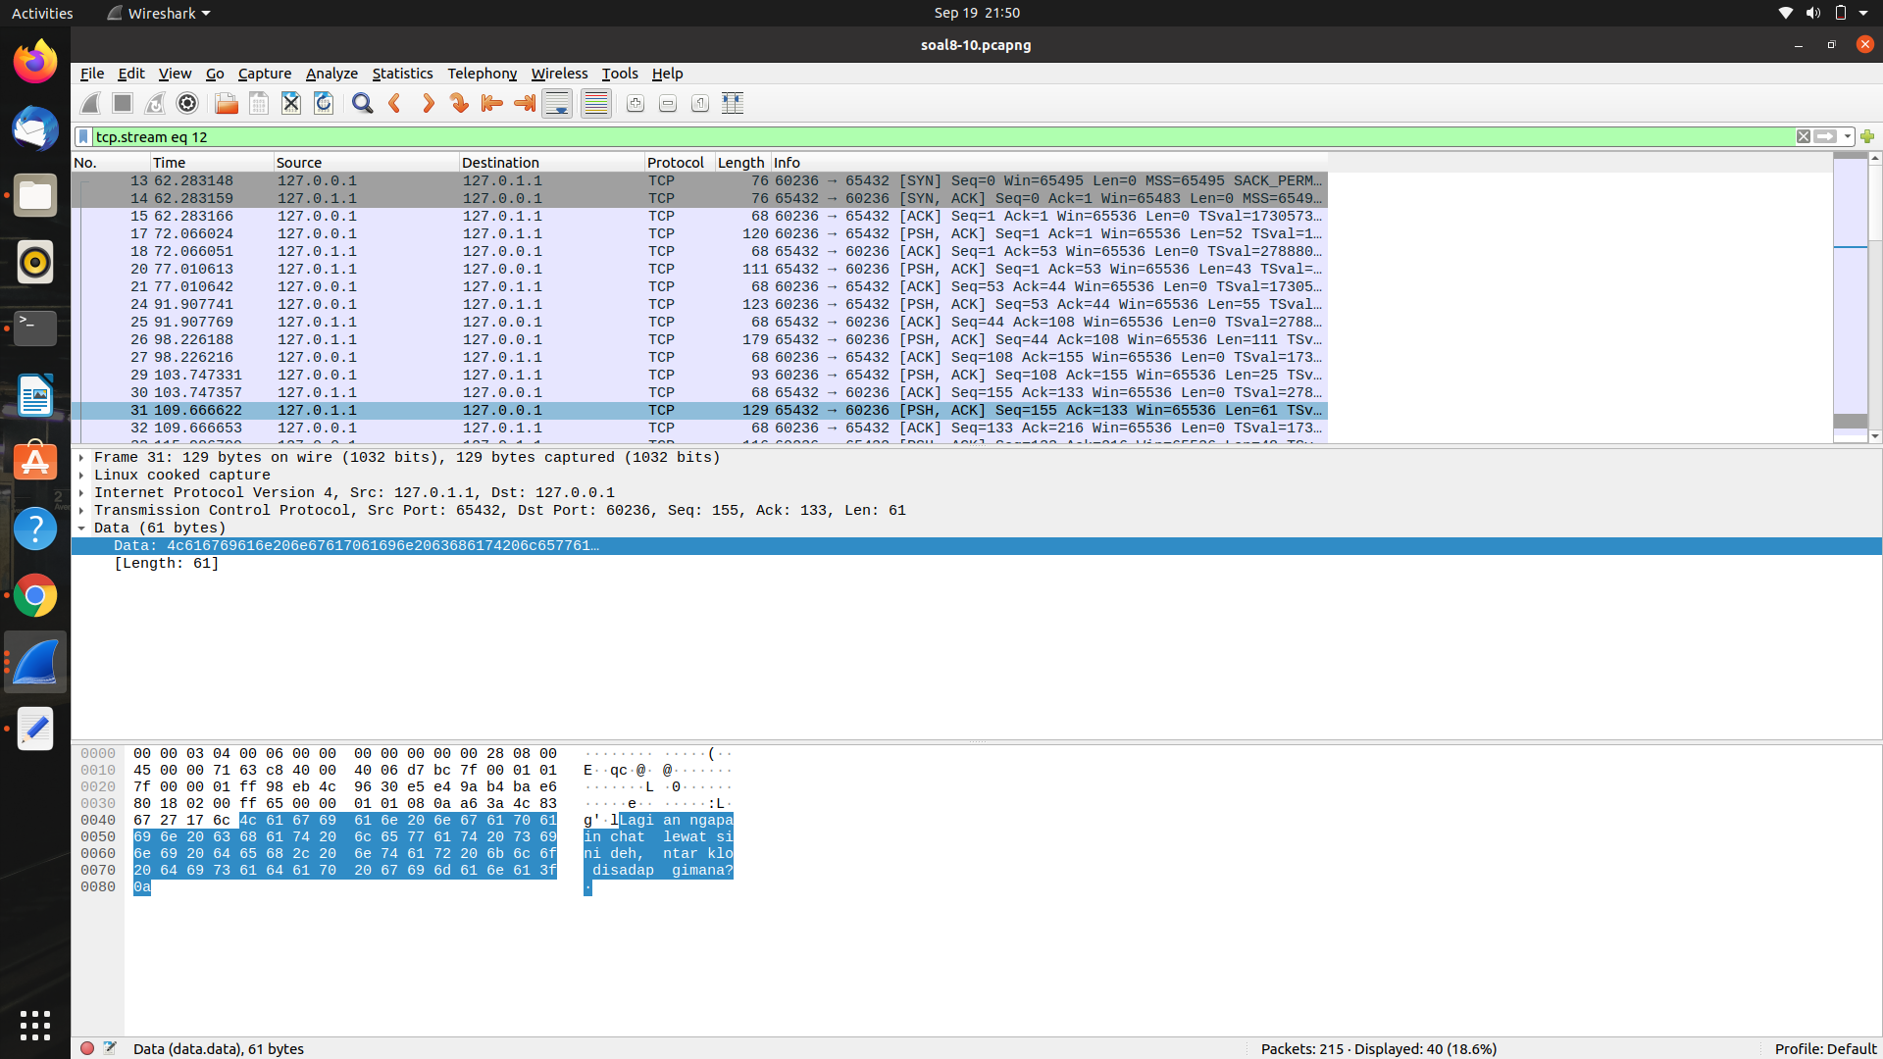Close the capture file icon

tap(291, 103)
